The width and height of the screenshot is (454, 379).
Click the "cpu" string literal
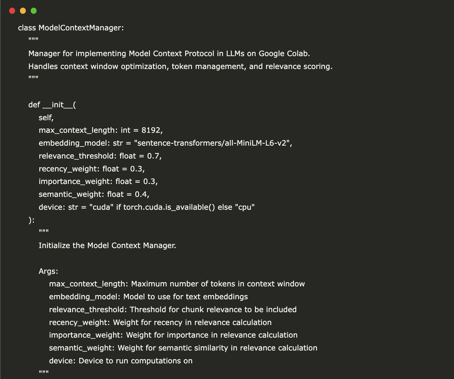point(245,207)
